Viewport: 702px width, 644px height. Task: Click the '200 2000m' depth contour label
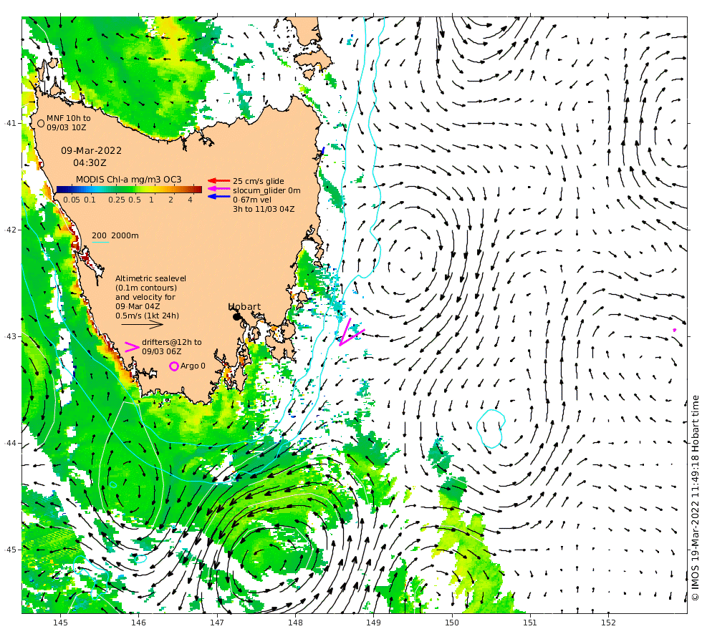[x=115, y=235]
